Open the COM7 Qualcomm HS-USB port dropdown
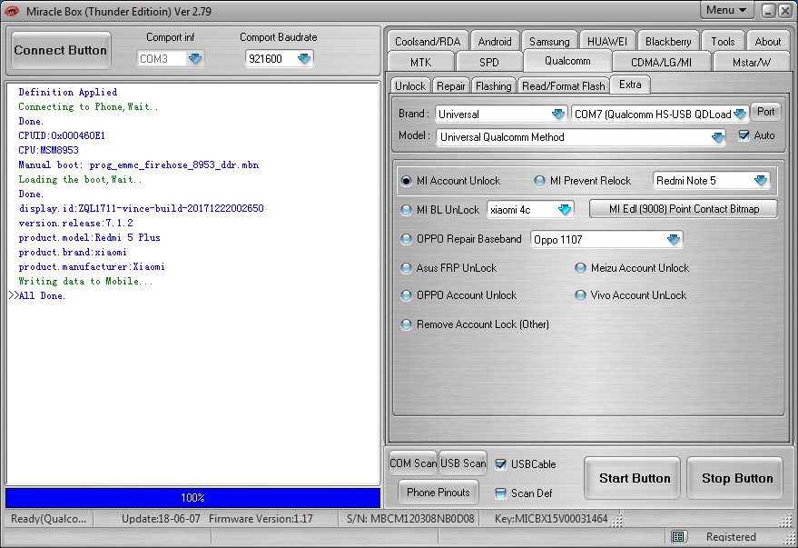 pos(740,115)
